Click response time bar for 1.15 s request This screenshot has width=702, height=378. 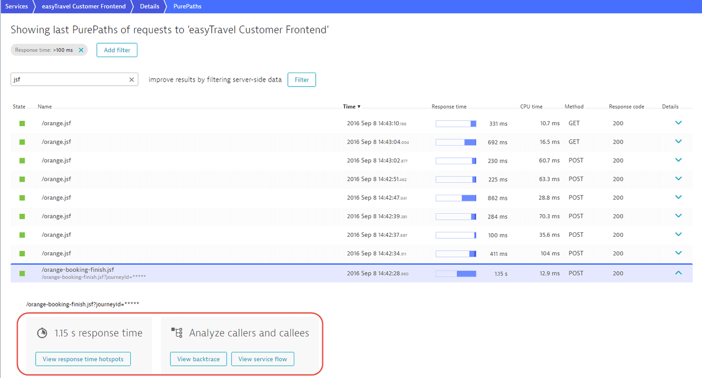tap(456, 273)
